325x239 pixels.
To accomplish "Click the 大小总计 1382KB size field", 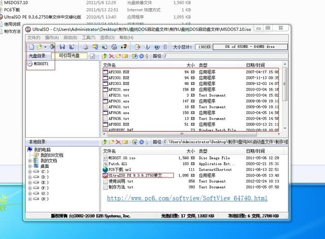I will click(203, 47).
